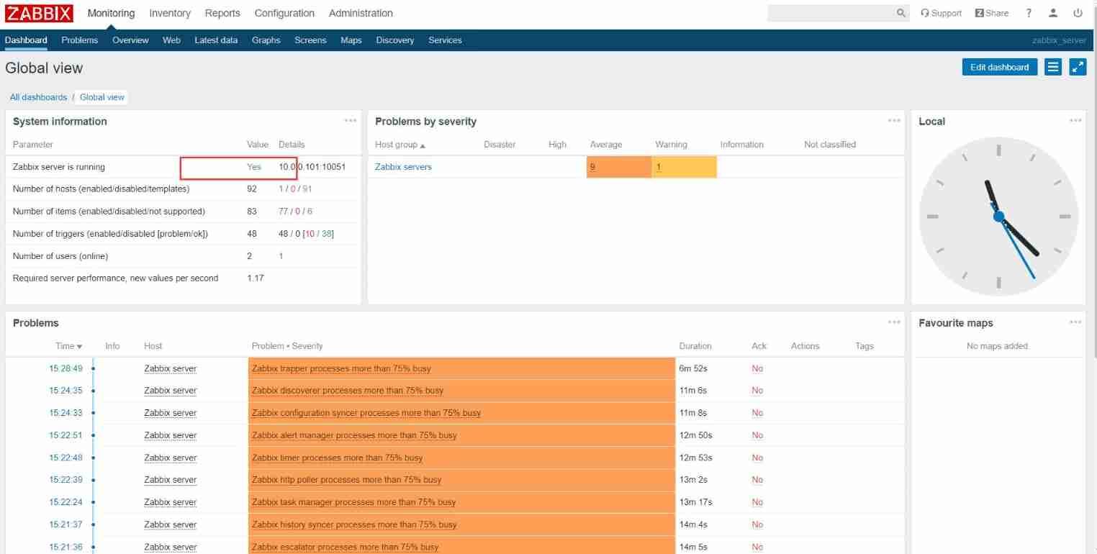Open the user profile icon
Image resolution: width=1097 pixels, height=554 pixels.
[1053, 13]
